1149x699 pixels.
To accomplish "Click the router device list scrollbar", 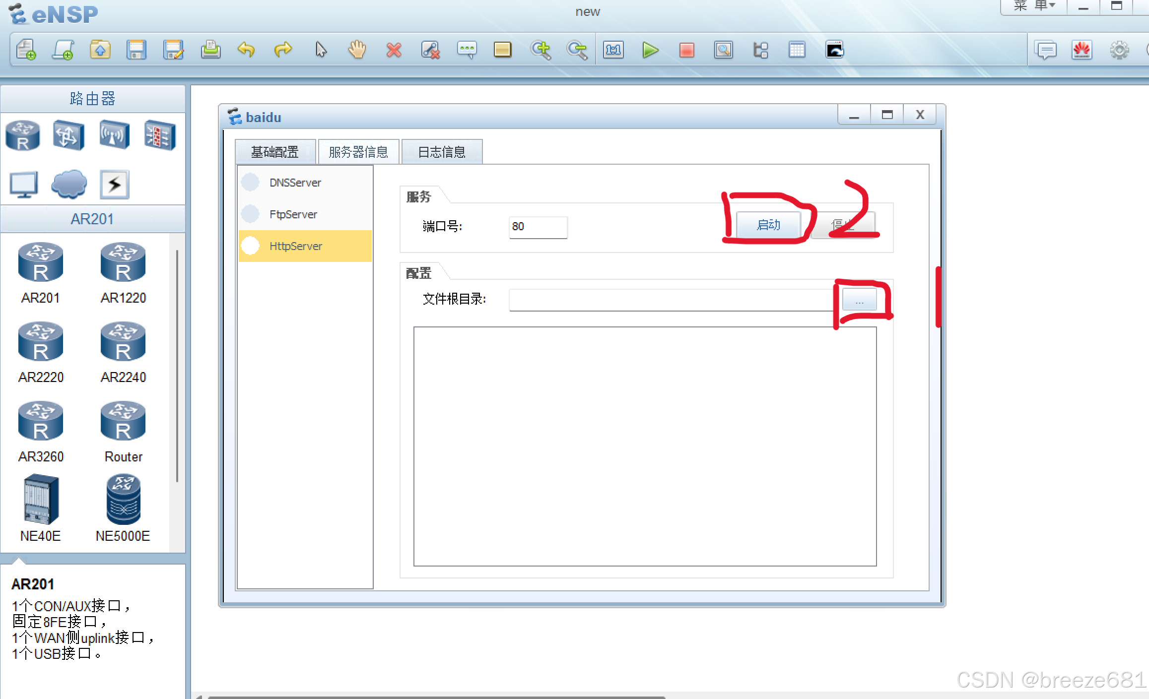I will point(177,367).
